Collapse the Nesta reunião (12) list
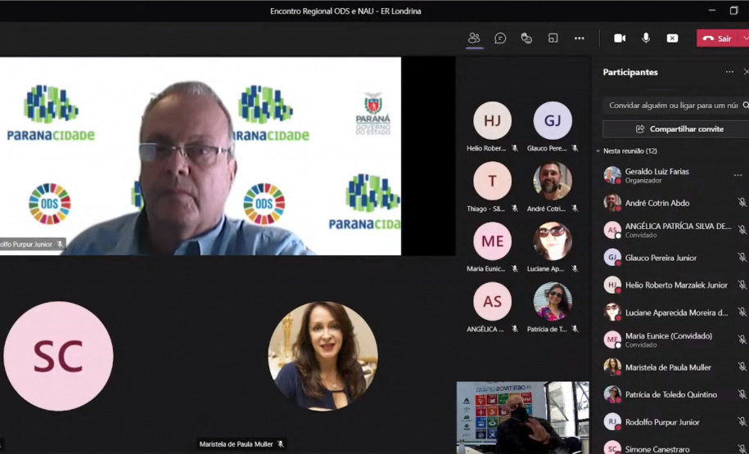 (598, 151)
